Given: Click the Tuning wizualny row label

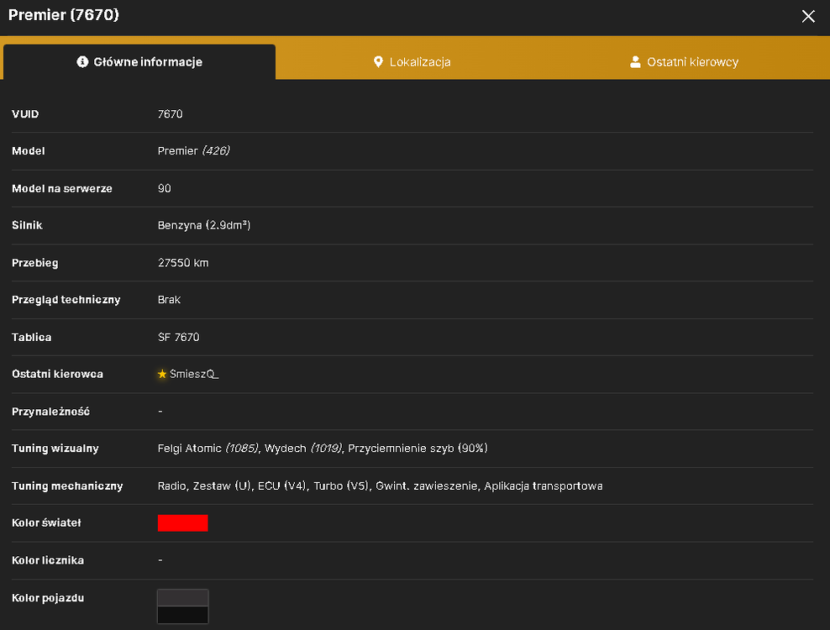Looking at the screenshot, I should click(55, 449).
